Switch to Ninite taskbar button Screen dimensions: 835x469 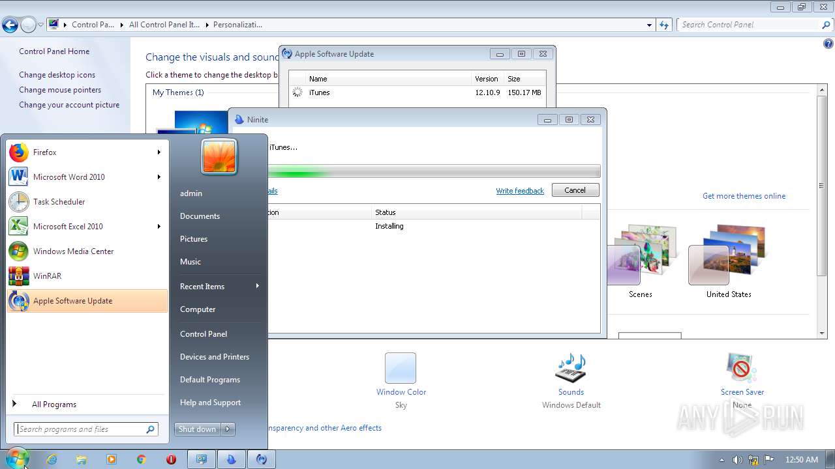tap(232, 459)
